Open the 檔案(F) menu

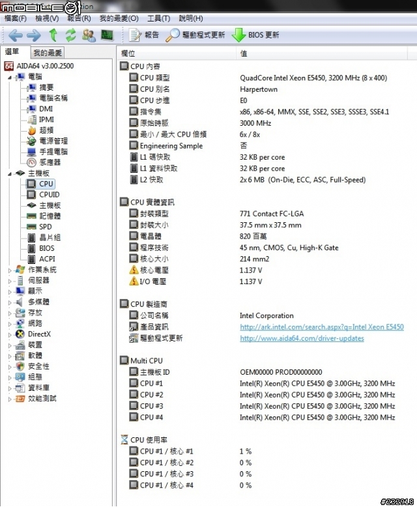(x=15, y=18)
